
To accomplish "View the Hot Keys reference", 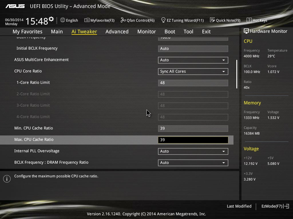I will tap(257, 20).
